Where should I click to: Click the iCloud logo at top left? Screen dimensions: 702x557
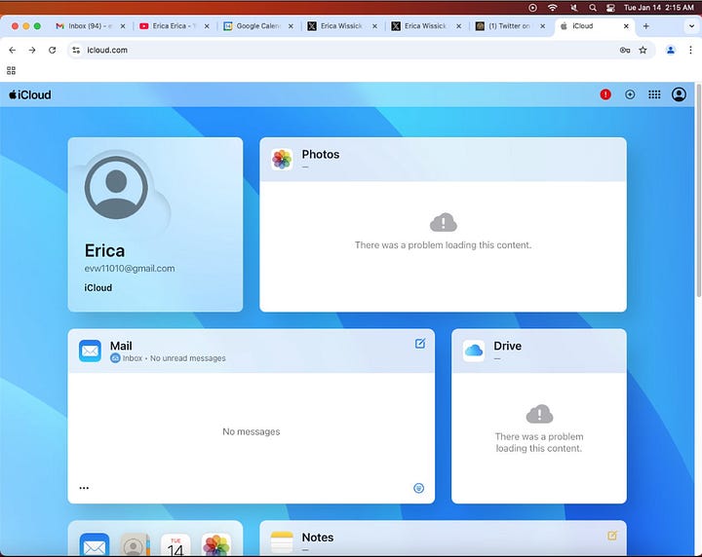point(30,94)
